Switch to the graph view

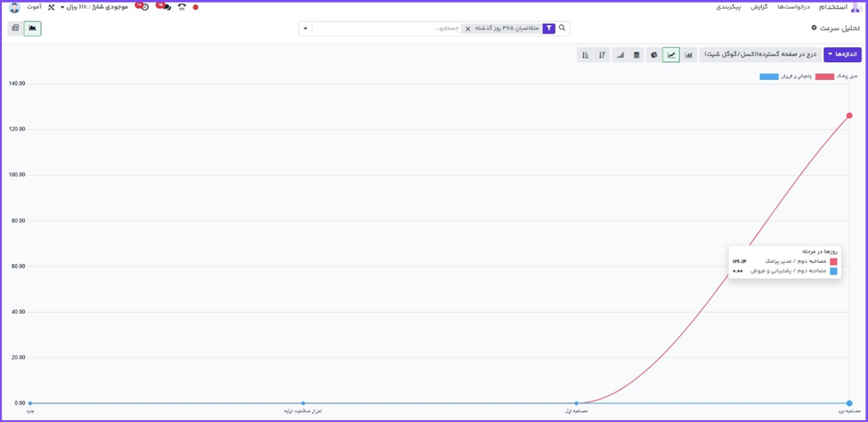click(33, 28)
